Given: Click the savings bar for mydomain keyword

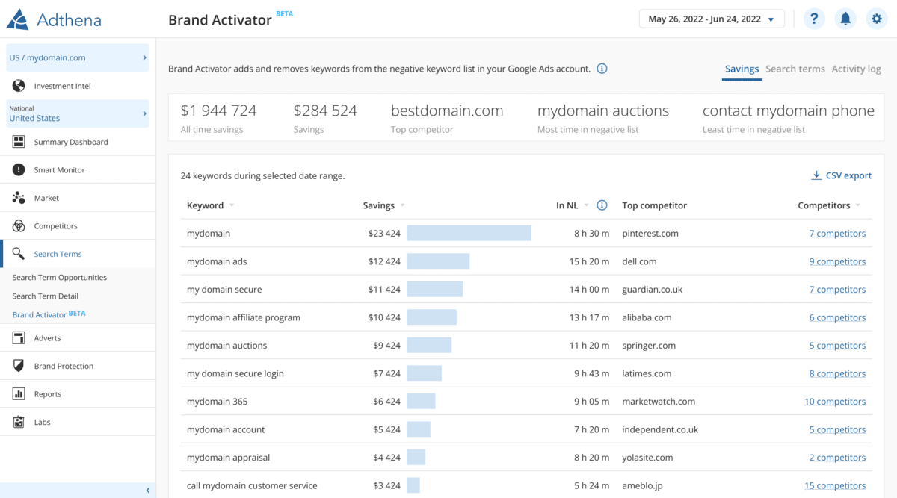Looking at the screenshot, I should tap(469, 234).
